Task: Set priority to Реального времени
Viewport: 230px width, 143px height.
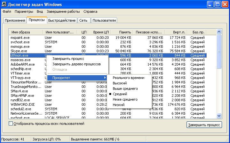Action: click(129, 78)
